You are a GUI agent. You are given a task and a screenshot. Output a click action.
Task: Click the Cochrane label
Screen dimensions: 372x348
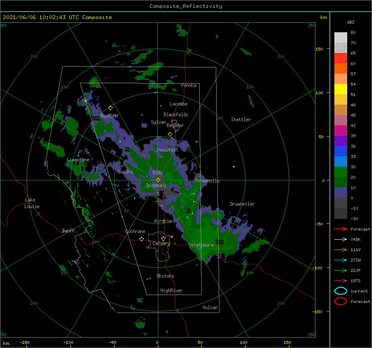(135, 231)
